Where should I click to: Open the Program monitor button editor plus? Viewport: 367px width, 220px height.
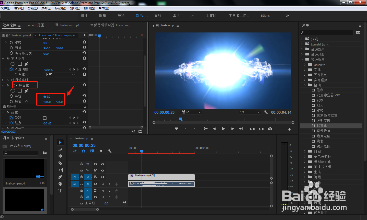[x=290, y=129]
